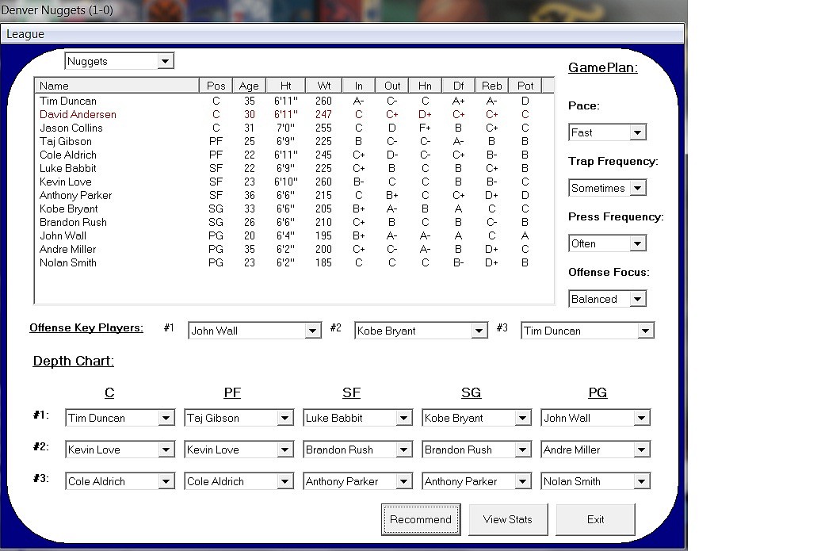840x551 pixels.
Task: Select Kevin Love in the roster list
Action: point(294,182)
